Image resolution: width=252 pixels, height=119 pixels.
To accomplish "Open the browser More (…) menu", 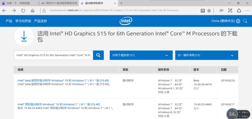I will pos(248,10).
